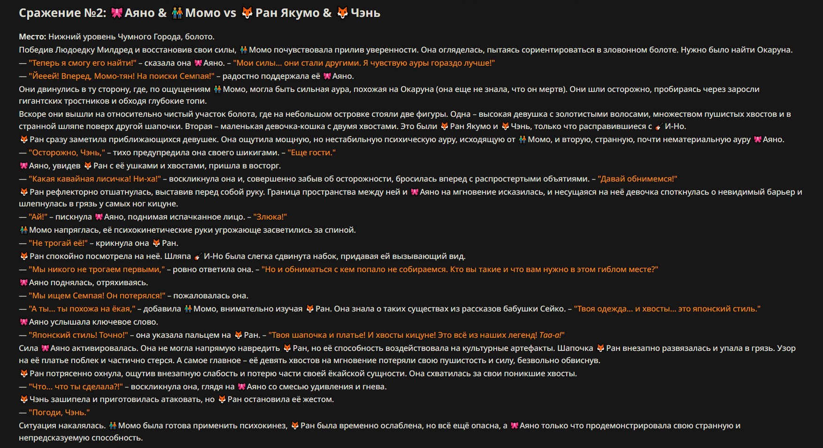Screen dimensions: 823x448
Task: Click the quote 'Какая кавайная лисичка! Ни-ха!'
Action: point(94,179)
